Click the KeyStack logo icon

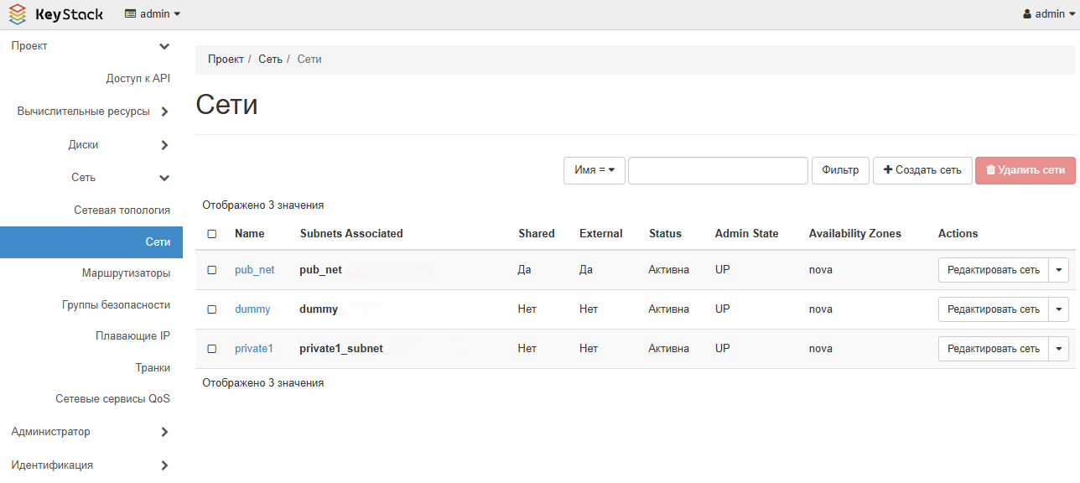click(x=18, y=14)
